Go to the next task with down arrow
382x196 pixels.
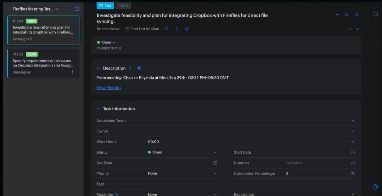(357, 29)
